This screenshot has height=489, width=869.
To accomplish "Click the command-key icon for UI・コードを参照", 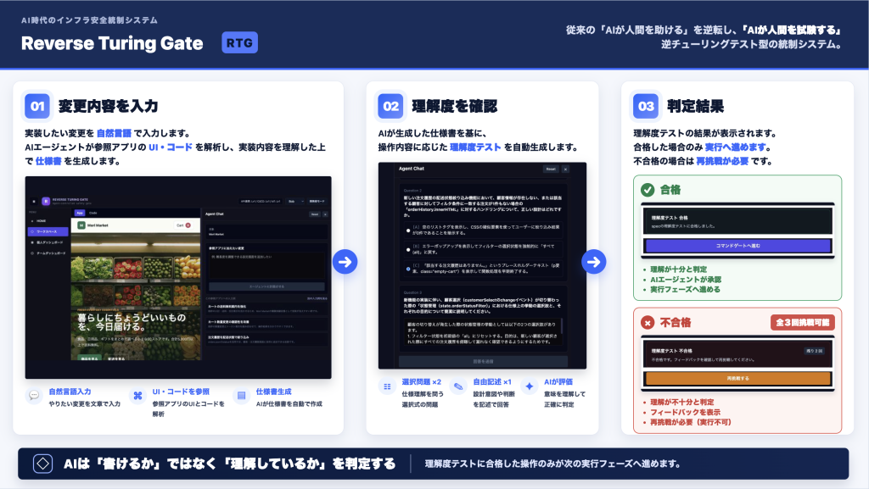I will (x=137, y=396).
